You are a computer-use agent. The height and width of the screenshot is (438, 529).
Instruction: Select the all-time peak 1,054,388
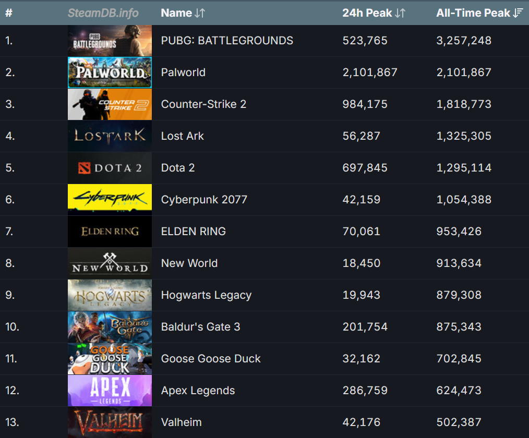[464, 200]
